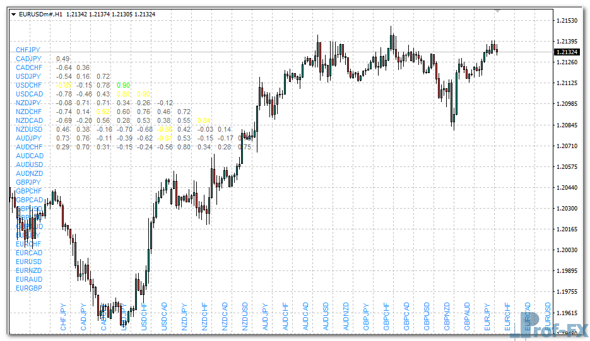Screen dimensions: 590x341
Task: Select the CHFJPY row label
Action: (x=28, y=50)
